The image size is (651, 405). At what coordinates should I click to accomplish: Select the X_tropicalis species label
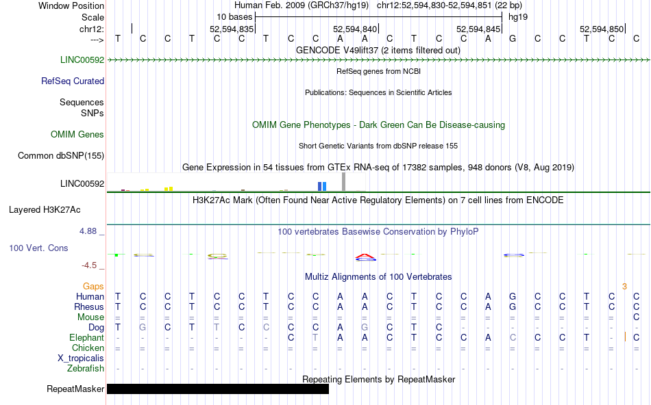coord(81,358)
